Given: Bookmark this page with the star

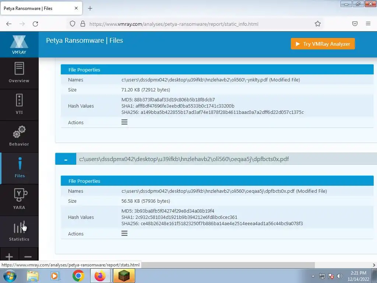Looking at the screenshot, I should (318, 24).
